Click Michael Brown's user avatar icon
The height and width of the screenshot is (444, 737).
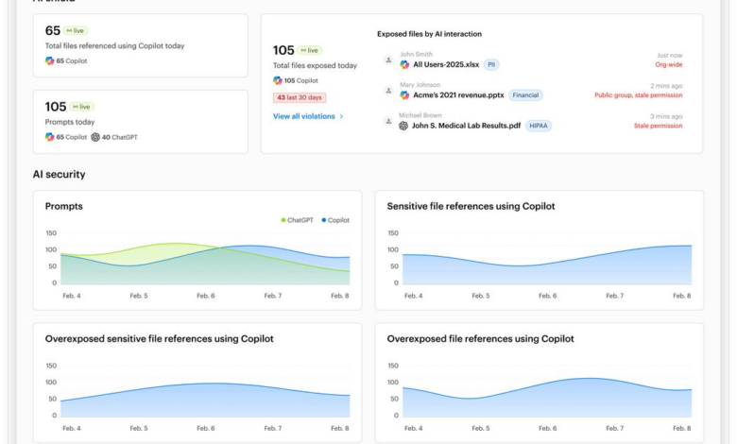(388, 121)
